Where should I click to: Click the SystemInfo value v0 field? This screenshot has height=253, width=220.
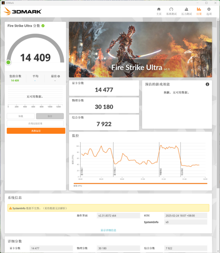coord(186,222)
